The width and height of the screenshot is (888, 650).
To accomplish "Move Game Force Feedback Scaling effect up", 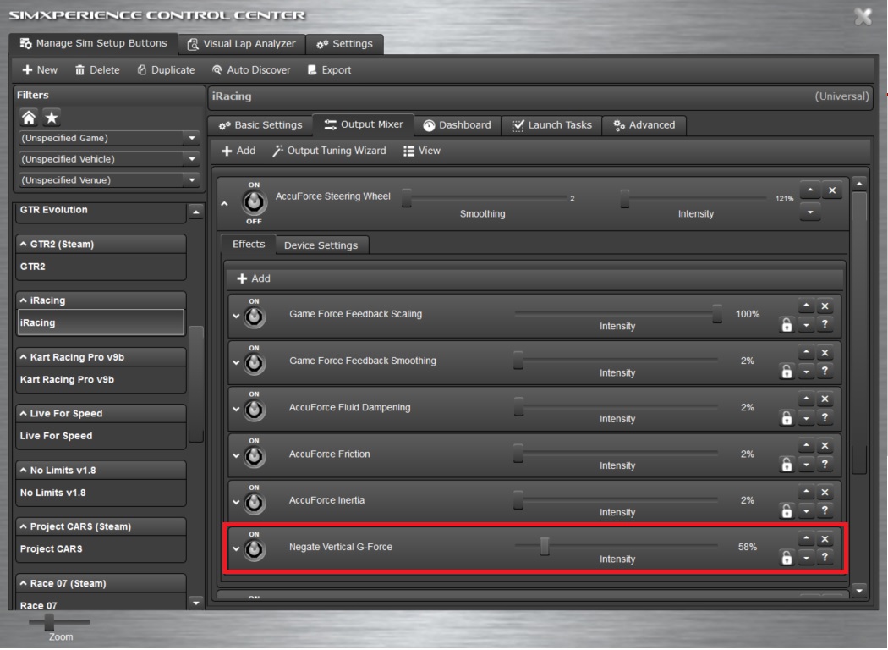I will [806, 306].
